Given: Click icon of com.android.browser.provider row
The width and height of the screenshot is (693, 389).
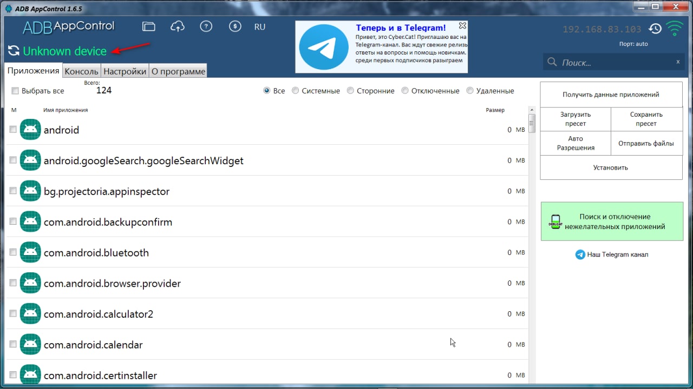Looking at the screenshot, I should 30,283.
